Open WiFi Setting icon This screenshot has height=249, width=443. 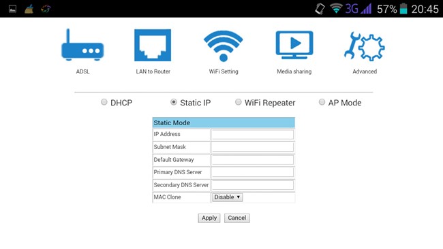[223, 46]
